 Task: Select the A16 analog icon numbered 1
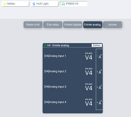(99, 56)
